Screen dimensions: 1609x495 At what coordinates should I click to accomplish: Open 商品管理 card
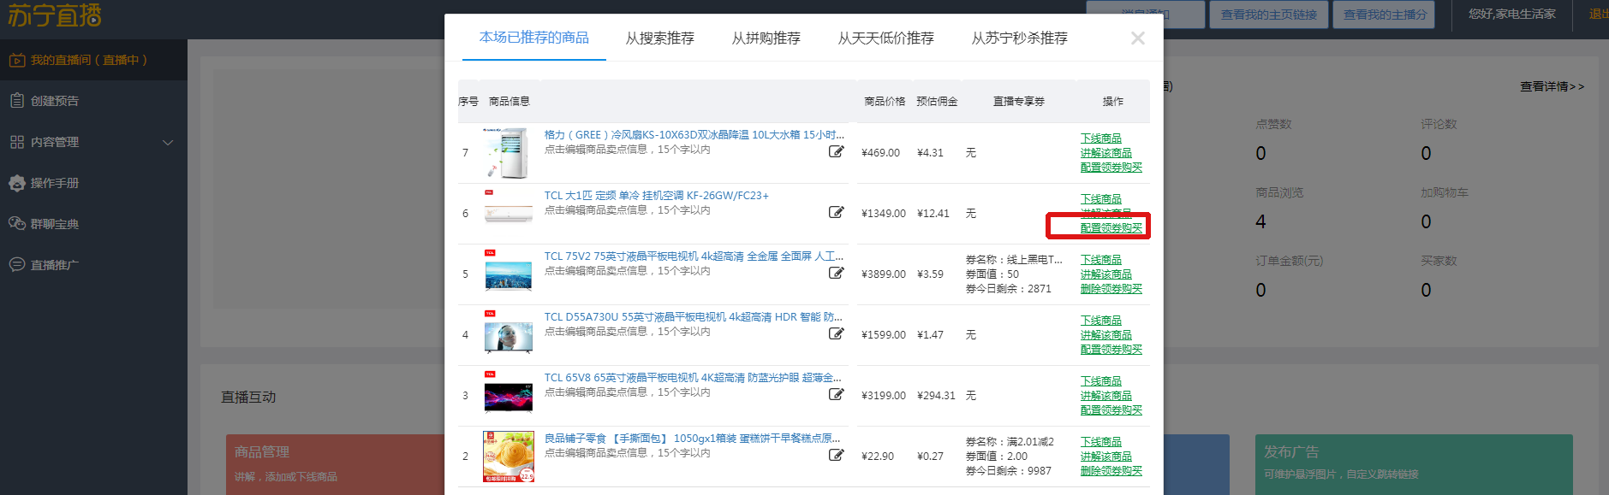coord(335,464)
